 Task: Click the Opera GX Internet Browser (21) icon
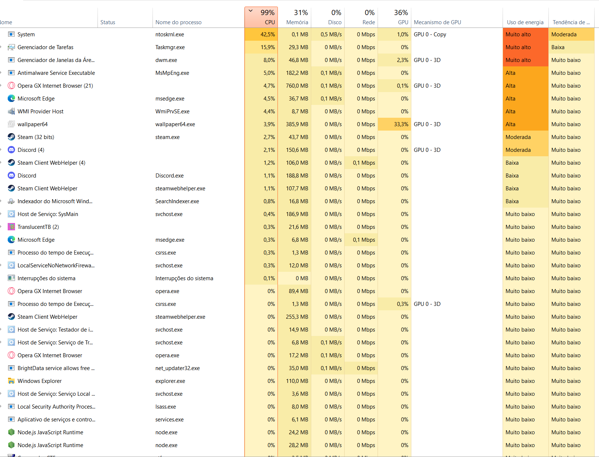click(11, 86)
